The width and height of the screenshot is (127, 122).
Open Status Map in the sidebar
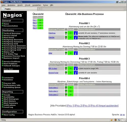(9, 52)
